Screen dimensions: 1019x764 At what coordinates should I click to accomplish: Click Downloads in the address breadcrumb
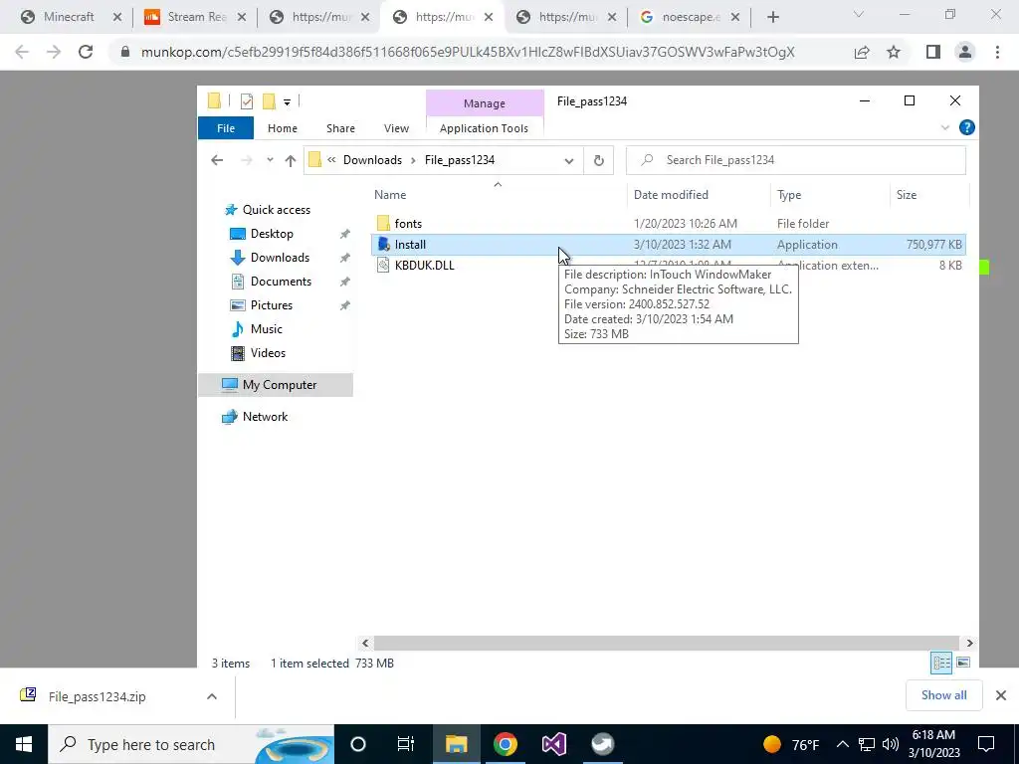pos(372,160)
